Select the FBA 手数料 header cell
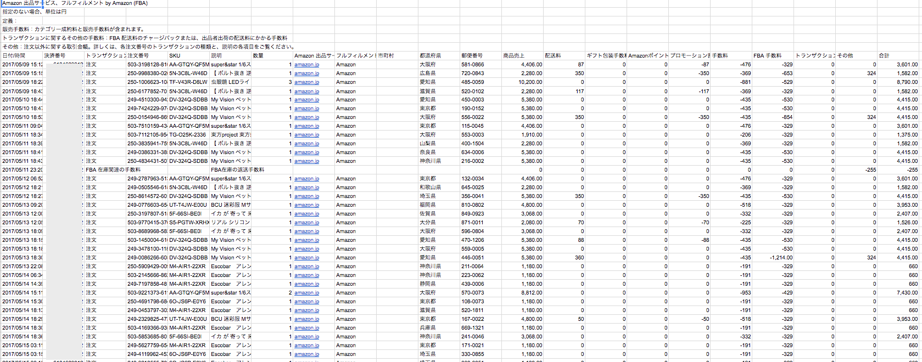The image size is (922, 362). (773, 56)
